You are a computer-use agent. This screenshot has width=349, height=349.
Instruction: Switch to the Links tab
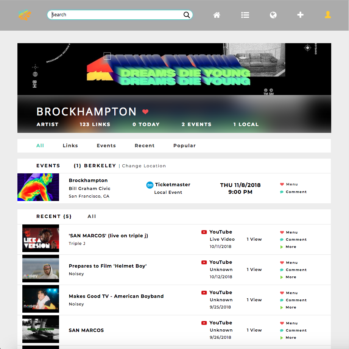pyautogui.click(x=70, y=145)
